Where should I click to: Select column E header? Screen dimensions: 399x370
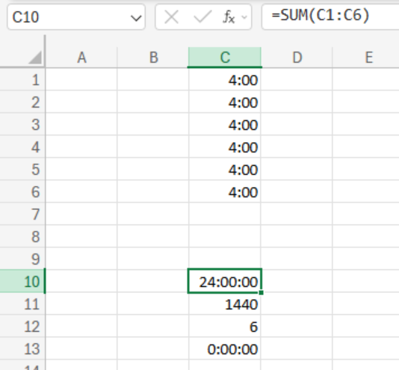coord(366,58)
